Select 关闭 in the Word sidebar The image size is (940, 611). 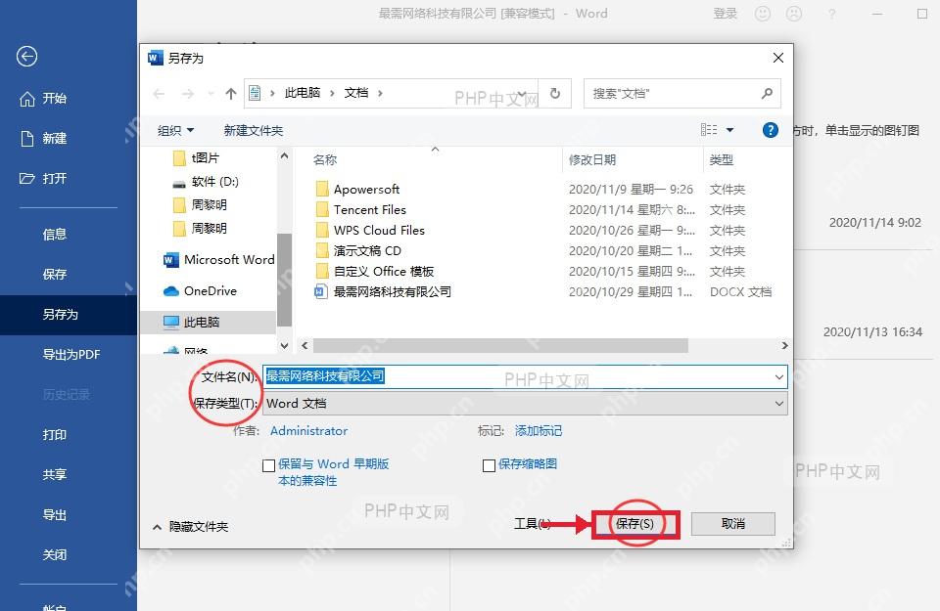[x=55, y=554]
